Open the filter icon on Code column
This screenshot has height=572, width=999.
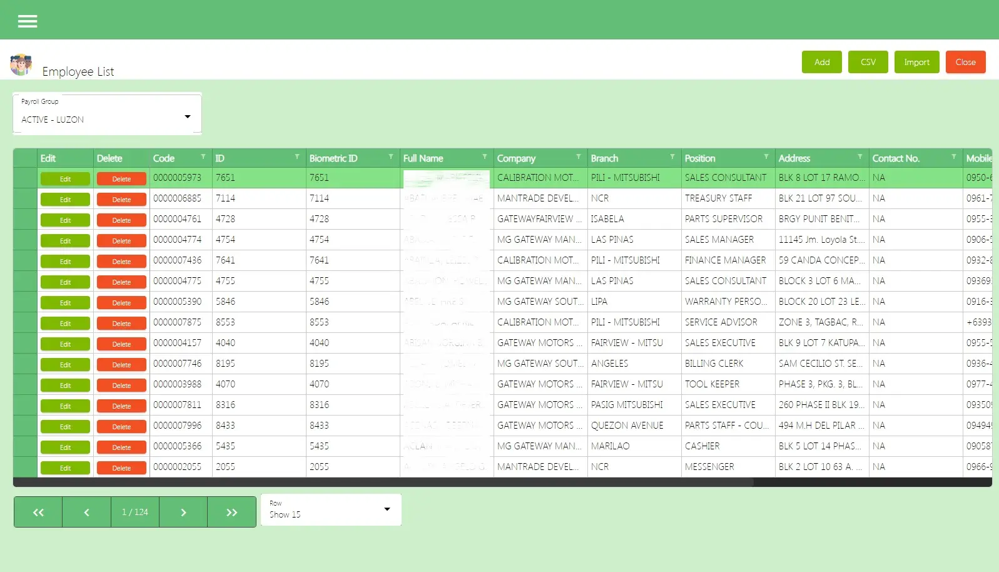pos(203,157)
